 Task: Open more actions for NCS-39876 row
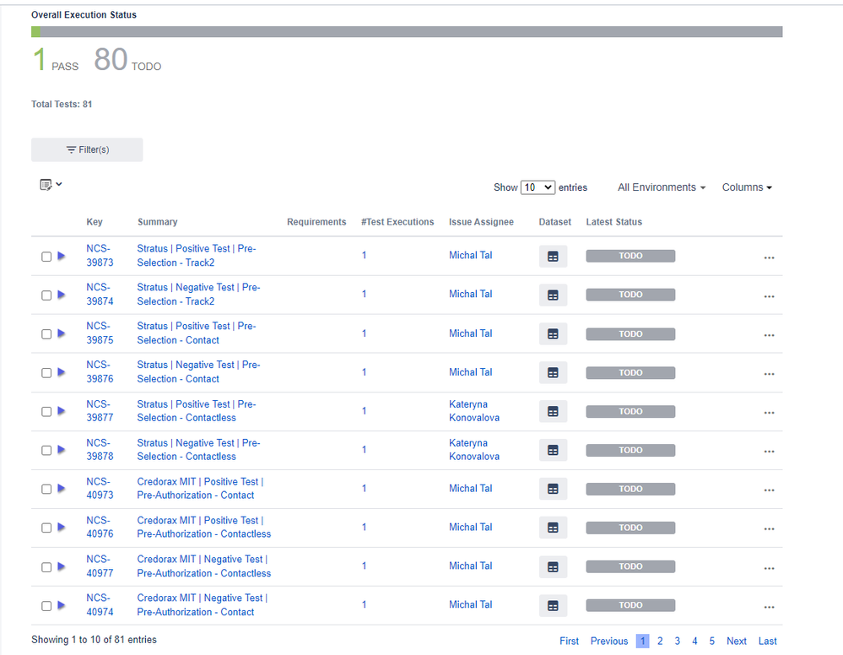pos(769,374)
